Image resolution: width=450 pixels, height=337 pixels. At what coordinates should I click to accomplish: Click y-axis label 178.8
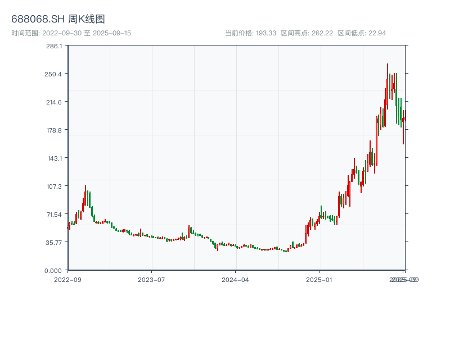coord(54,130)
